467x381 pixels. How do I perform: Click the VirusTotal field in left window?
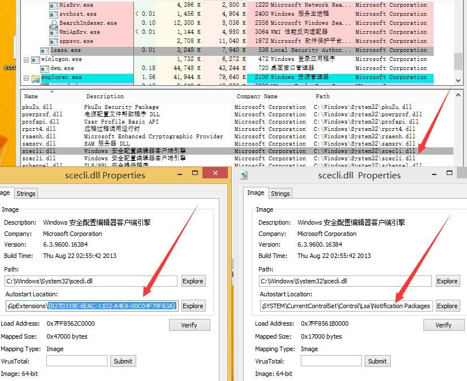(x=77, y=361)
